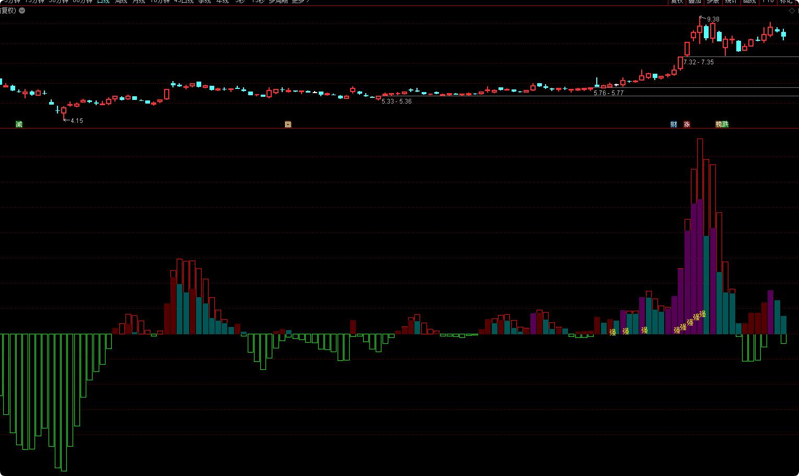Select the 季线 period tab
This screenshot has height=476, width=799.
[204, 2]
